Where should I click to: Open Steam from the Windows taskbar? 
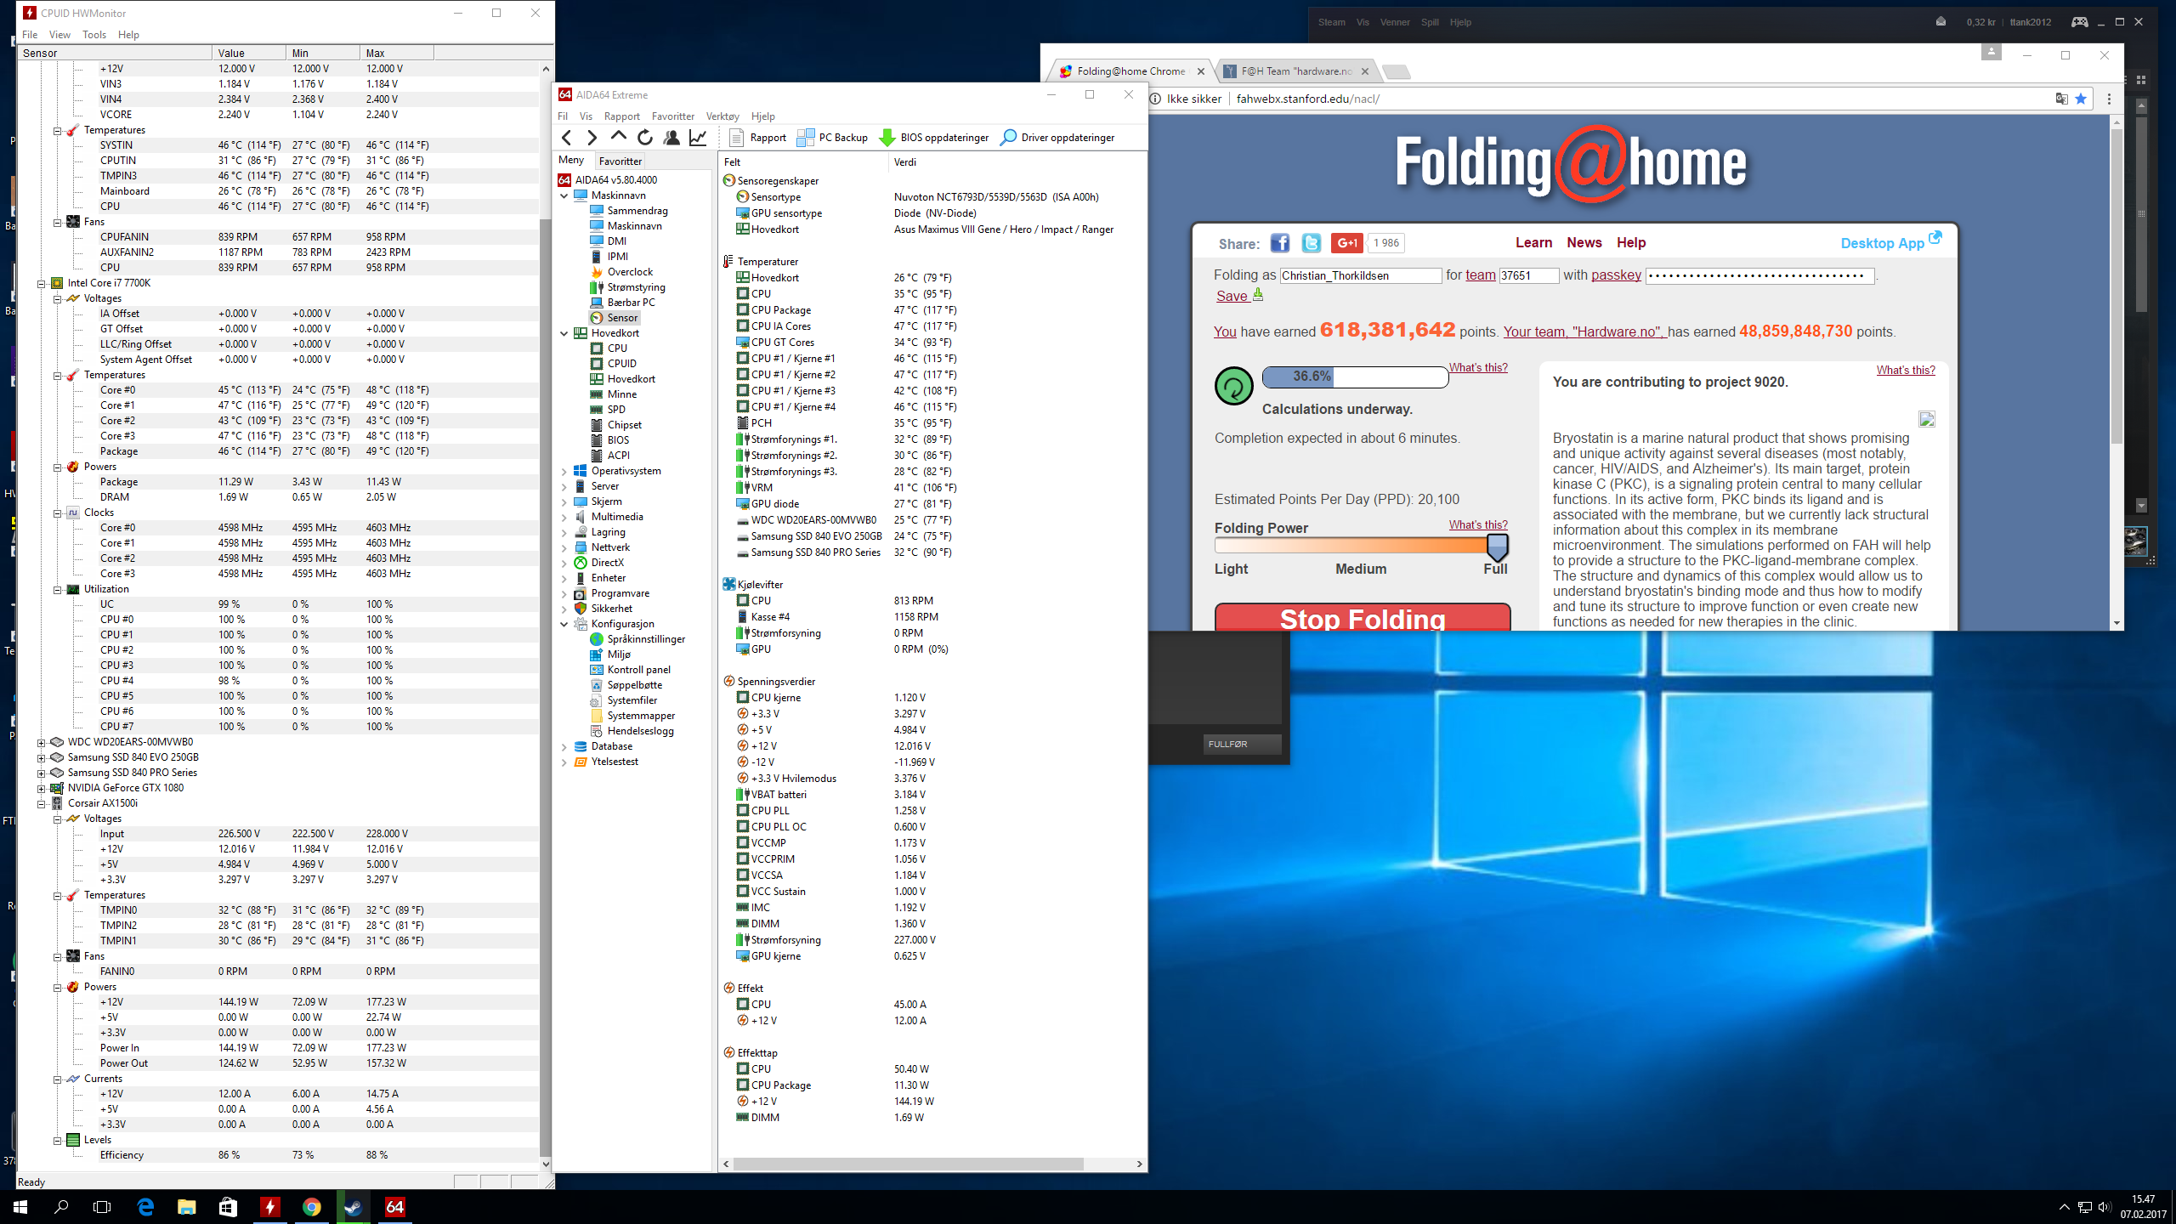pyautogui.click(x=353, y=1207)
